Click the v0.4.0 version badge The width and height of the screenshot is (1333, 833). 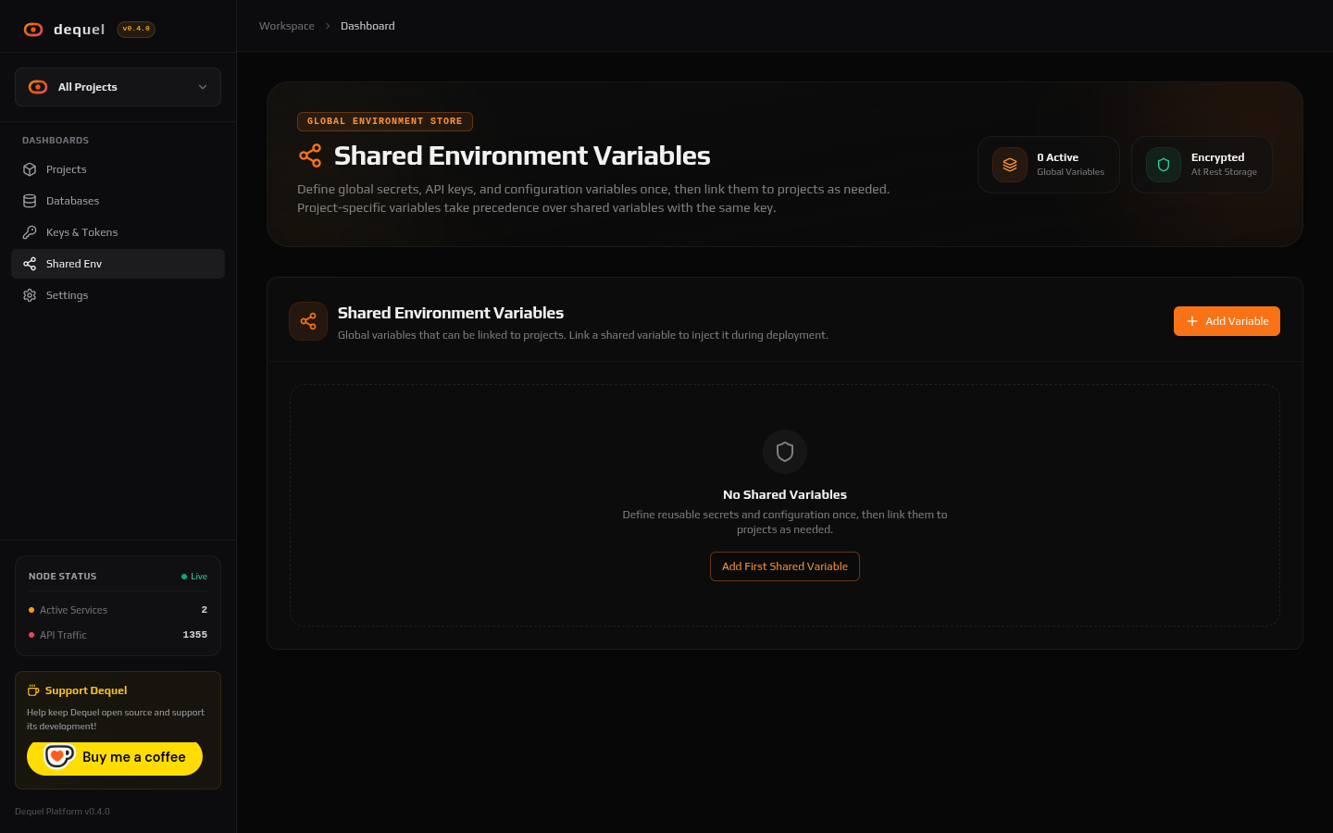(x=136, y=29)
